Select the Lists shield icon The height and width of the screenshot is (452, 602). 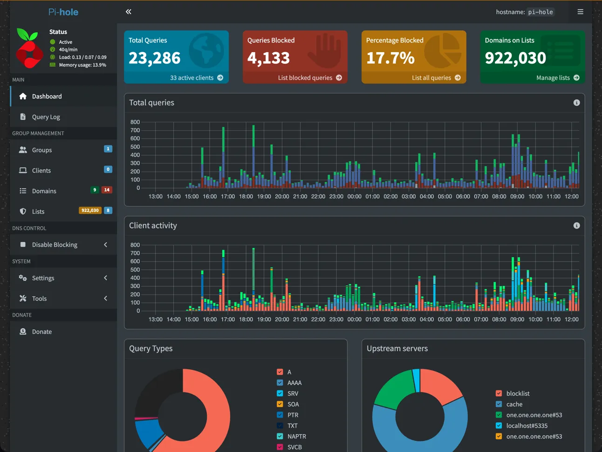(22, 211)
